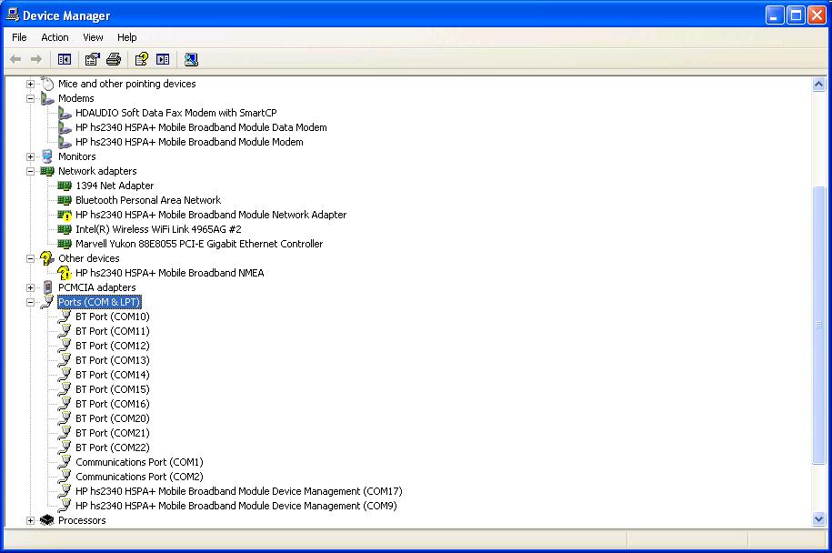
Task: Select BT Port (COM21)
Action: click(x=113, y=433)
